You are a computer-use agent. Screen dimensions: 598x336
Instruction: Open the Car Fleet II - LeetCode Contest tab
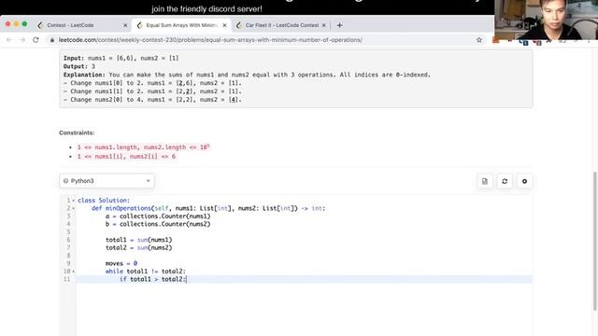pos(281,25)
